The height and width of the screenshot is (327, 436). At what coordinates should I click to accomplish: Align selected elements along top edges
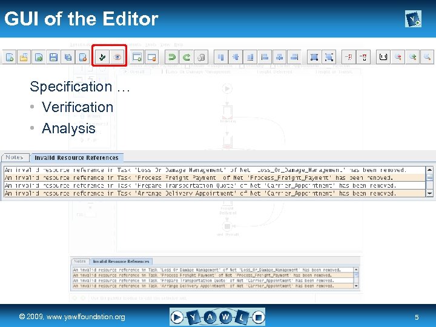coord(221,58)
